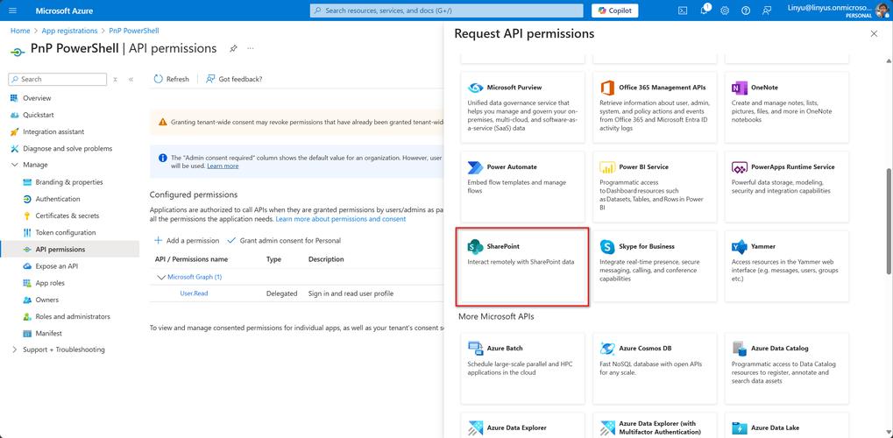Open the User.Read permission link
This screenshot has height=438, width=893.
point(194,293)
